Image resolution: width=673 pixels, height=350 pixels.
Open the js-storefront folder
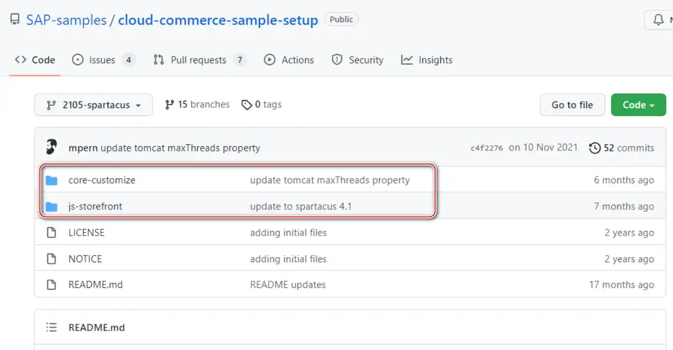pos(95,206)
